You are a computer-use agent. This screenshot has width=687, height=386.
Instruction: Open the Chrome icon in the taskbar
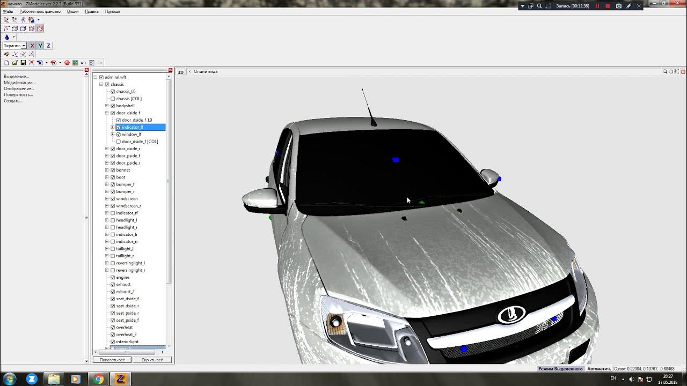point(98,379)
